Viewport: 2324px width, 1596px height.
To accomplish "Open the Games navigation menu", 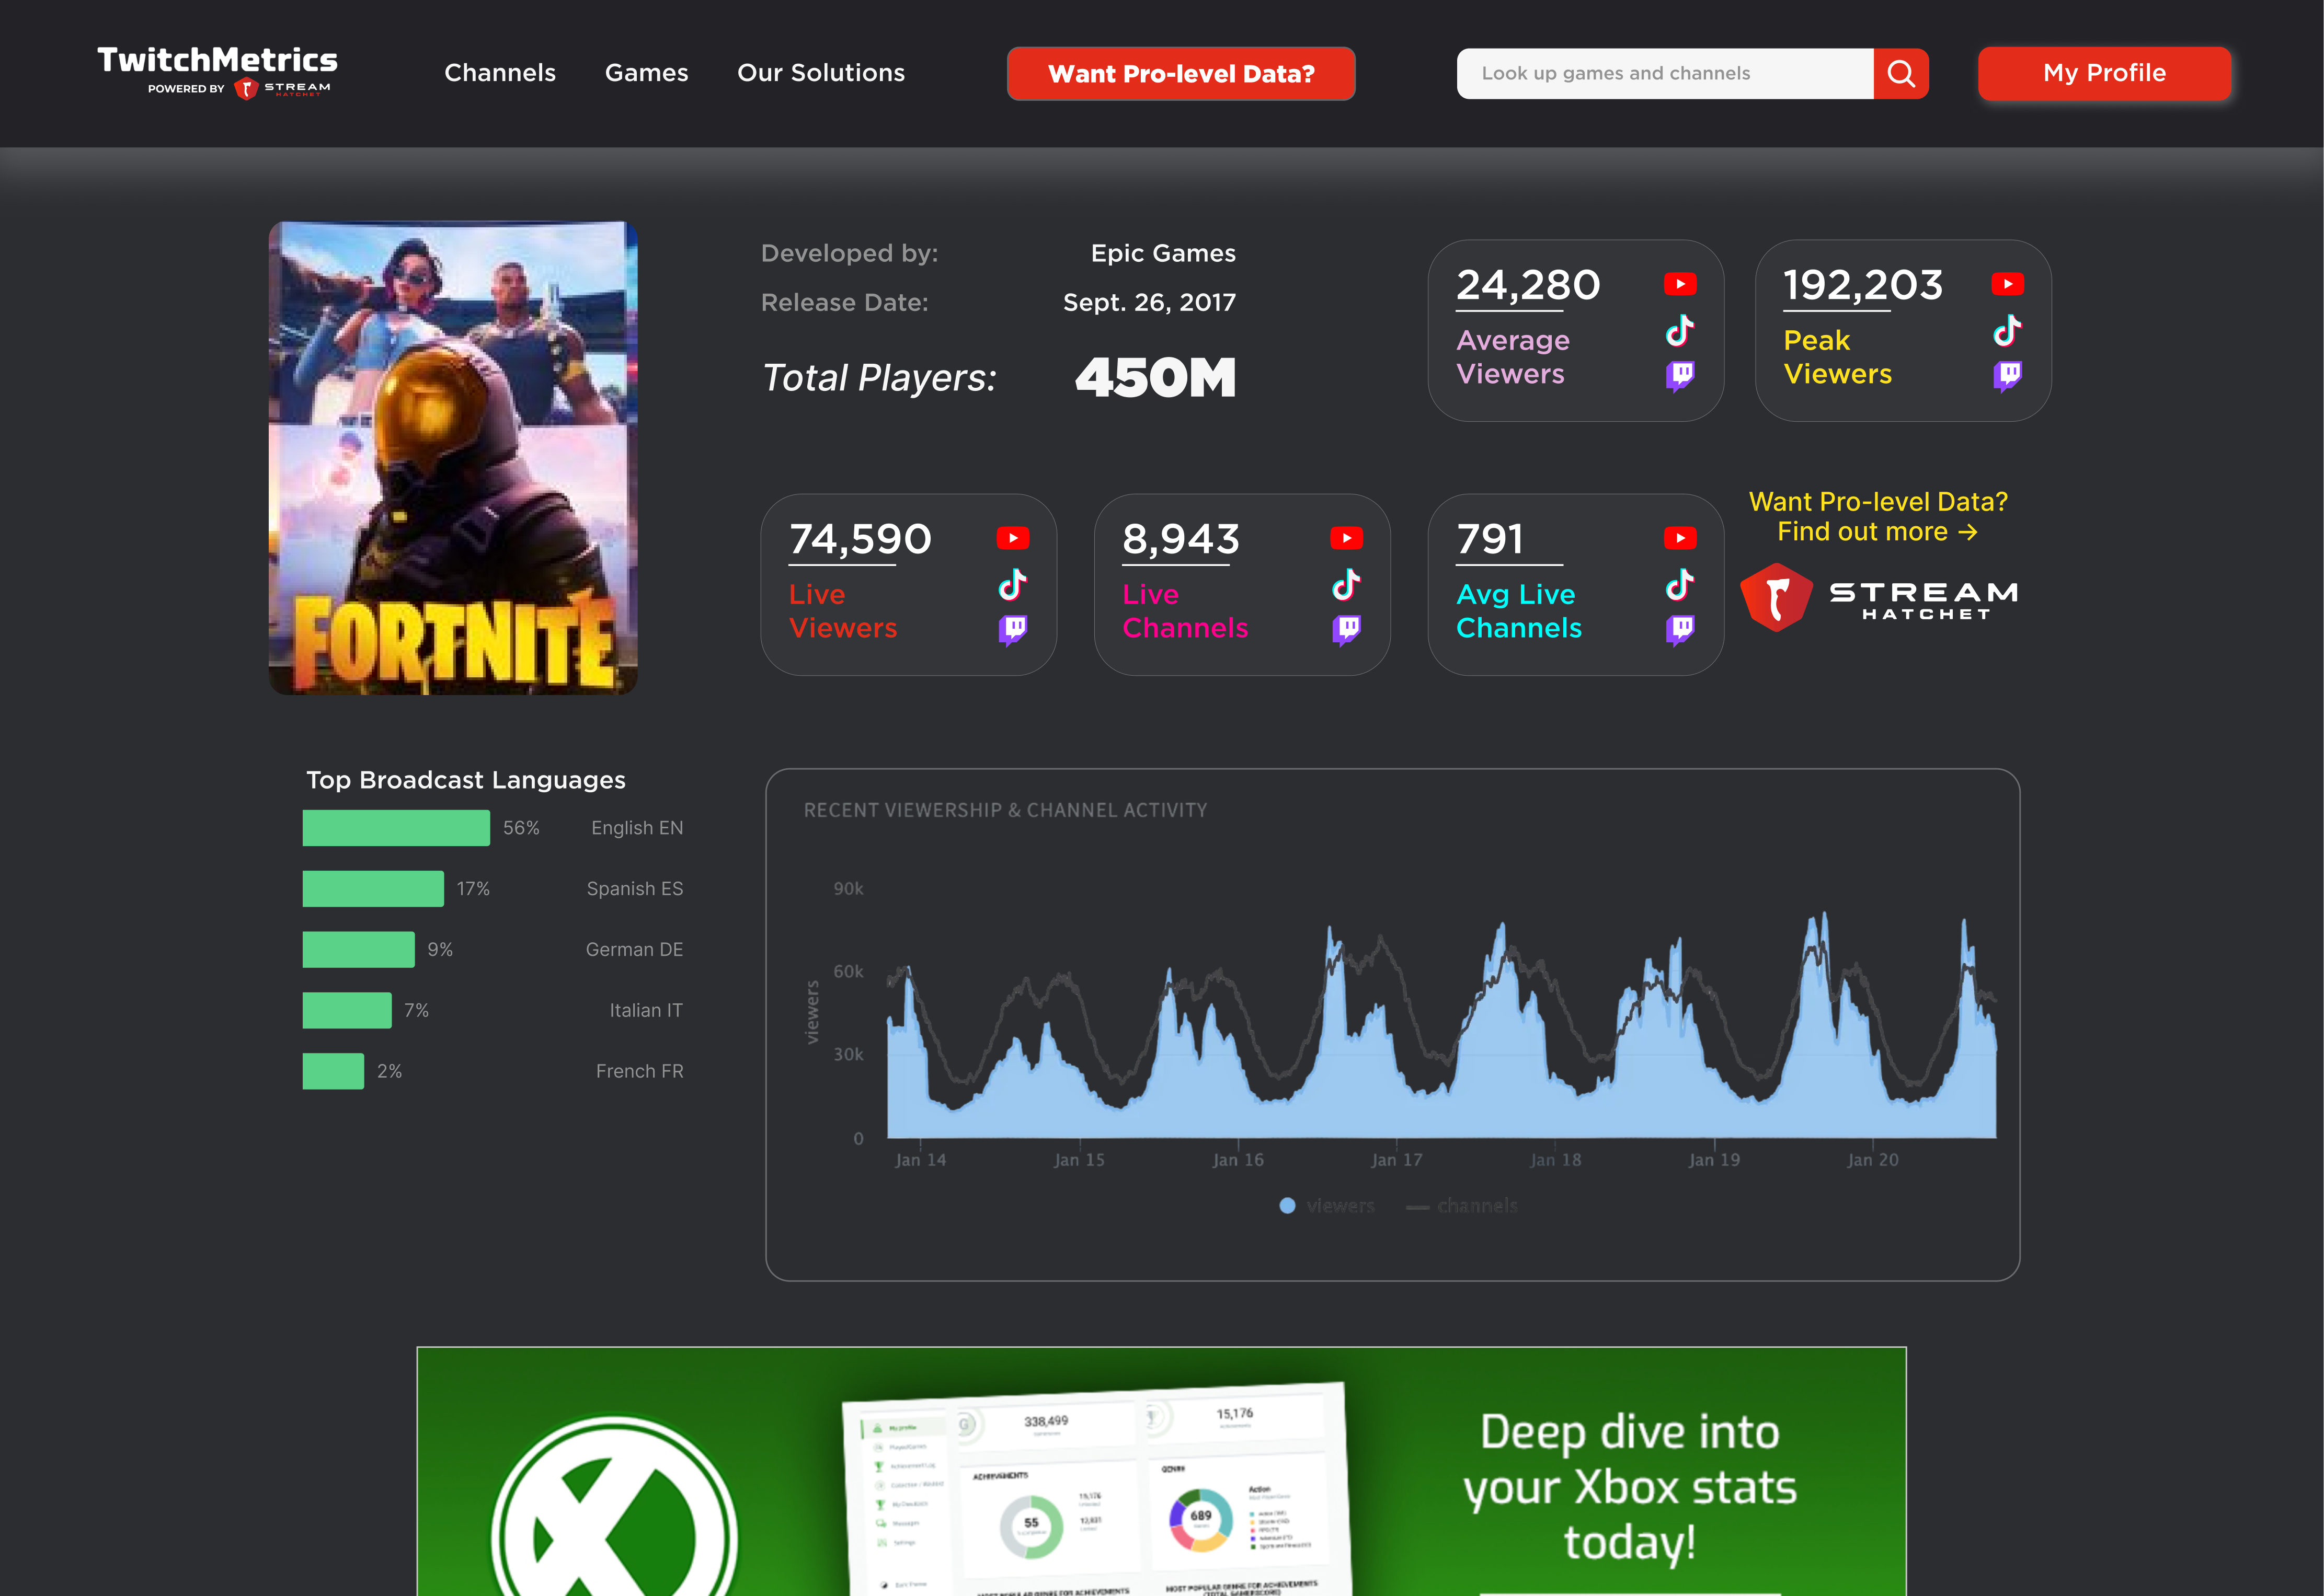I will pyautogui.click(x=646, y=72).
